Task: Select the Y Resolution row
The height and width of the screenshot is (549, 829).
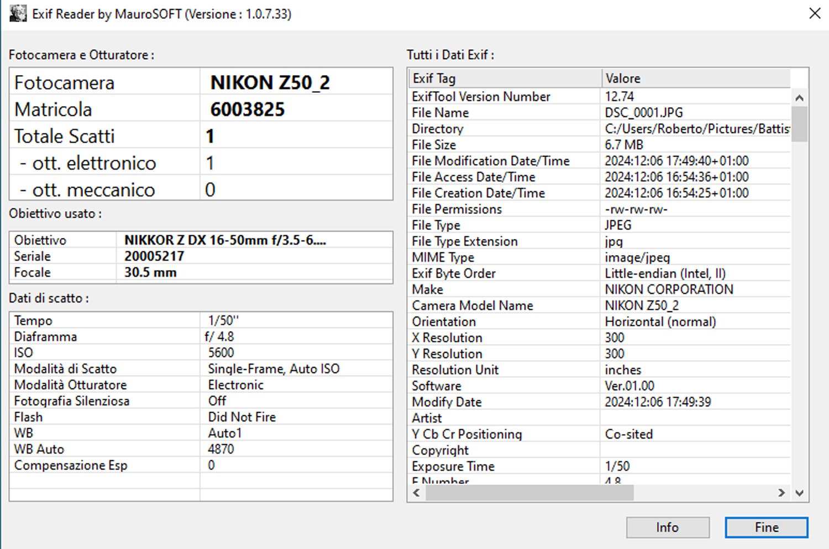Action: tap(600, 353)
